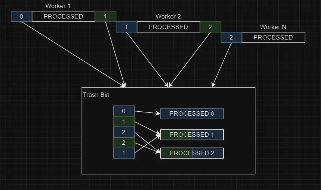Select blue 2 cell in Trash Bin stack
The image size is (321, 190).
point(124,132)
